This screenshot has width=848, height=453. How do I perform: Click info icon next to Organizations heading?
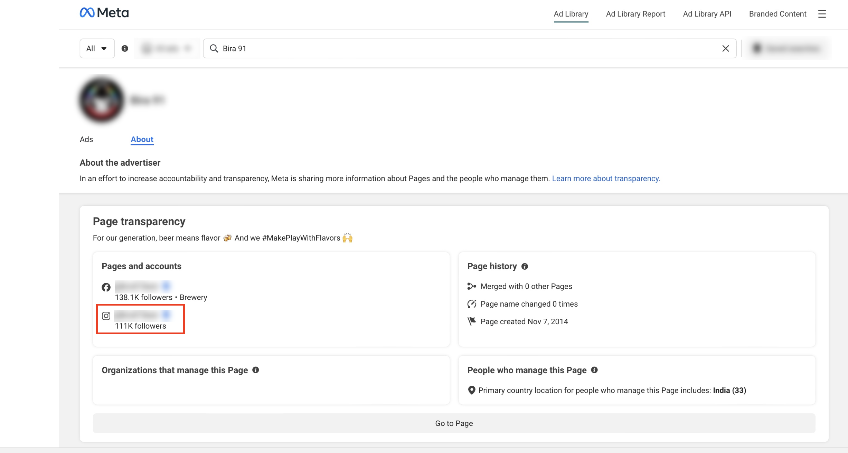click(256, 370)
